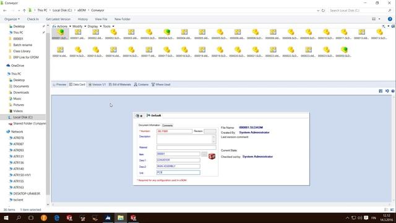This screenshot has height=223, width=396.
Task: Click the Desc1 field containing CONVEYOR
Action: coord(178,160)
